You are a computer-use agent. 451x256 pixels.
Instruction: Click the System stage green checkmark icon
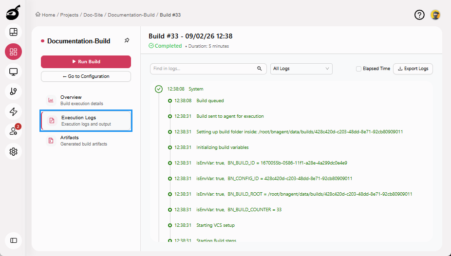(x=159, y=89)
